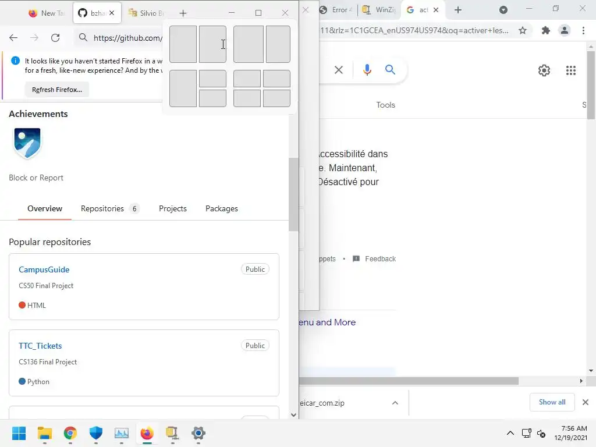Close the active Google tab in Chrome
The image size is (596, 447).
click(436, 10)
